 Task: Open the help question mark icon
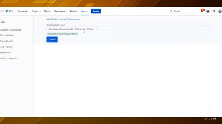208,11
